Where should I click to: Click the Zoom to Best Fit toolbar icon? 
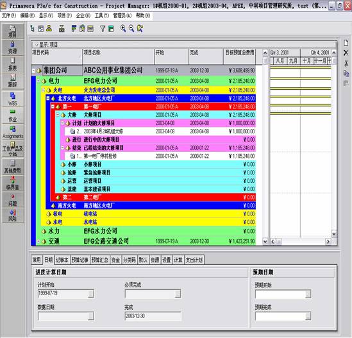(x=140, y=28)
